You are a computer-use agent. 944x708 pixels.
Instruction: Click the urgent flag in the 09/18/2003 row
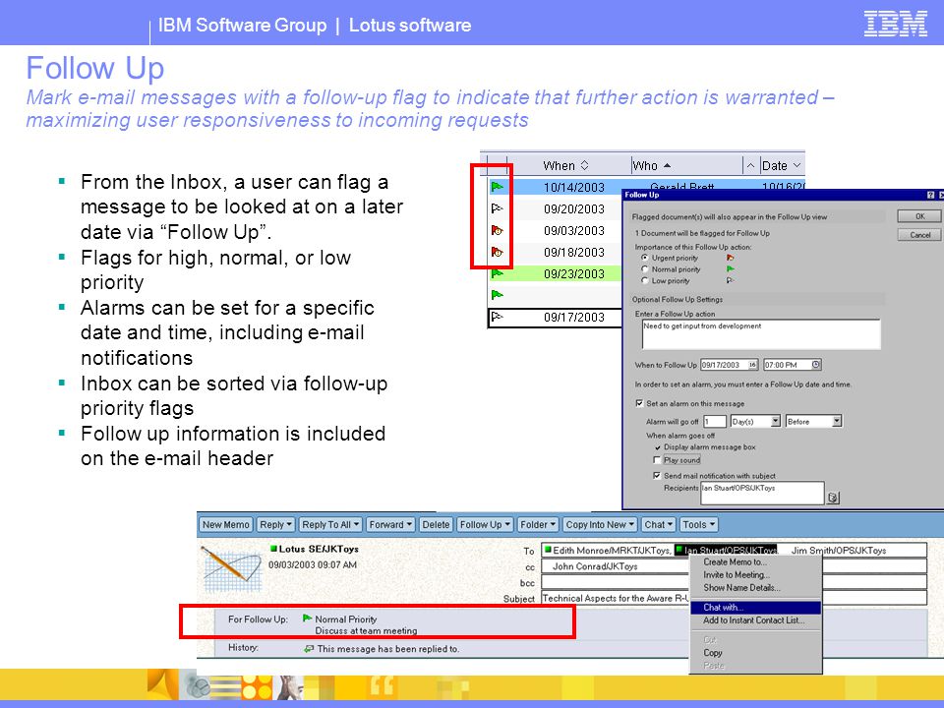click(497, 252)
